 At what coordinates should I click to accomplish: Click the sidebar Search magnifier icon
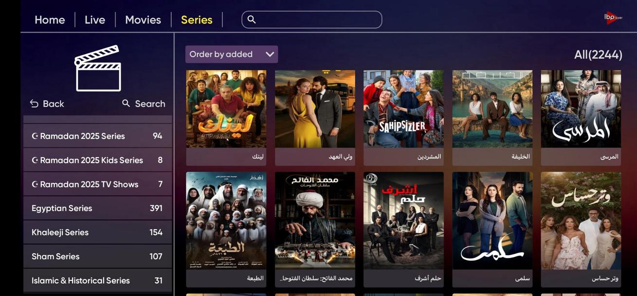point(126,103)
